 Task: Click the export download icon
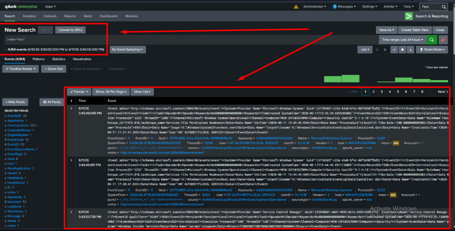[410, 49]
